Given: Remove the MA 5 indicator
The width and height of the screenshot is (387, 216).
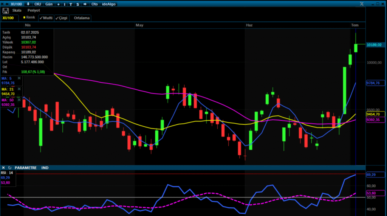Looking at the screenshot, I should (x=19, y=78).
